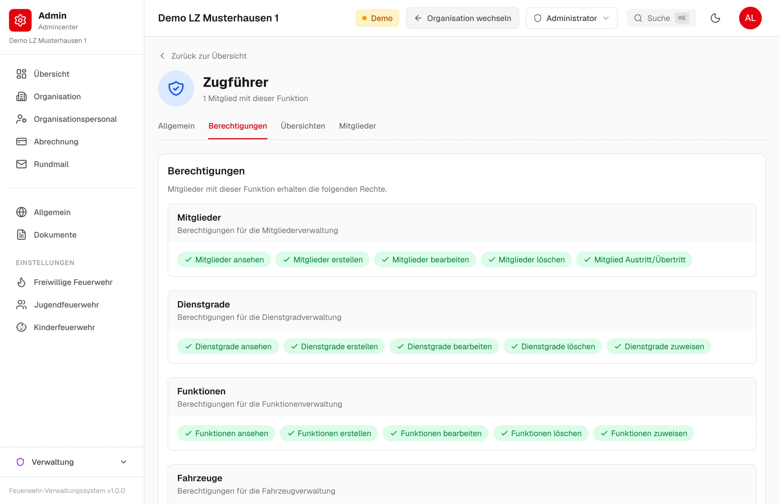This screenshot has height=504, width=780.
Task: Click the Funktionen ansehen chip
Action: pyautogui.click(x=226, y=433)
